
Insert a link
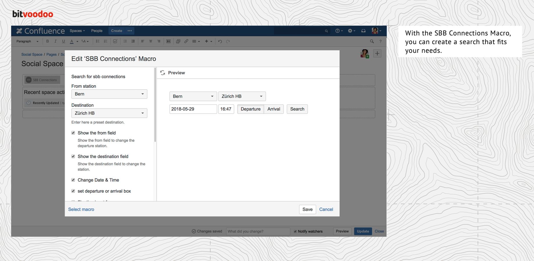186,41
